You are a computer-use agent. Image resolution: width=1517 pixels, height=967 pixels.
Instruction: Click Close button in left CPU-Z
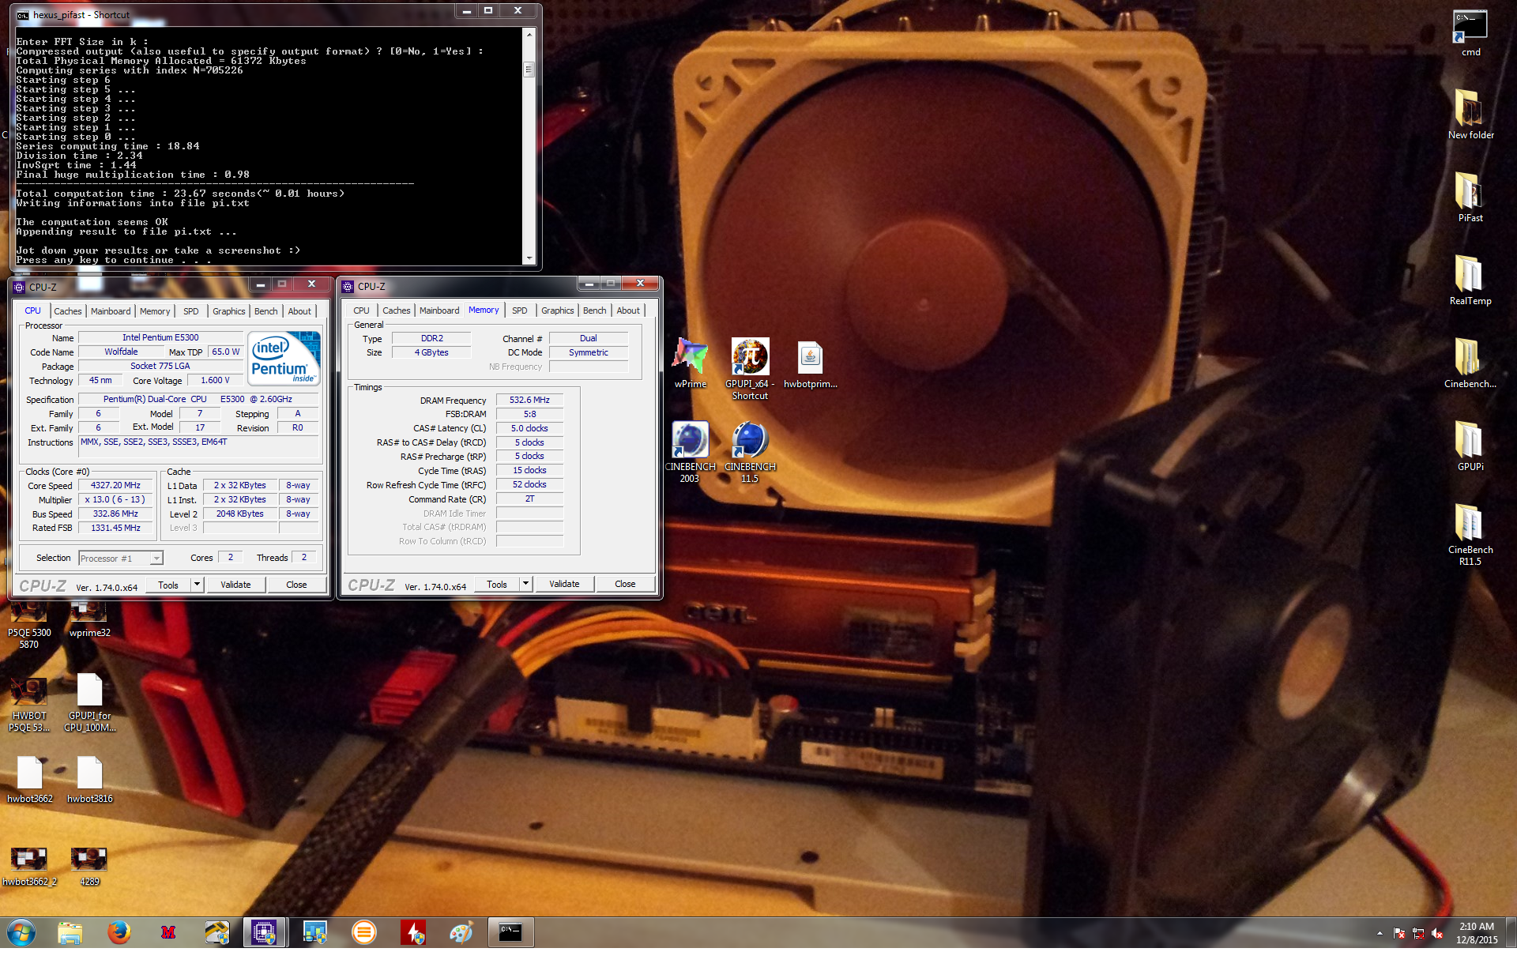click(296, 585)
